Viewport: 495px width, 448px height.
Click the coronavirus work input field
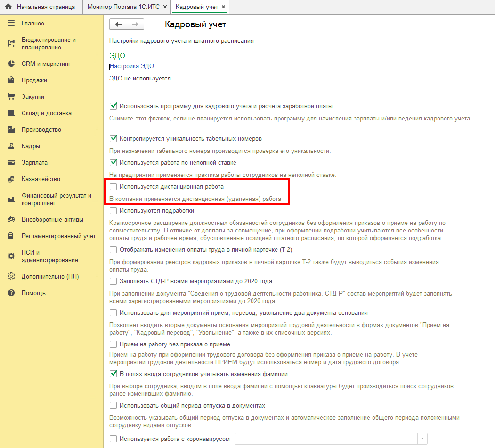pyautogui.click(x=326, y=439)
